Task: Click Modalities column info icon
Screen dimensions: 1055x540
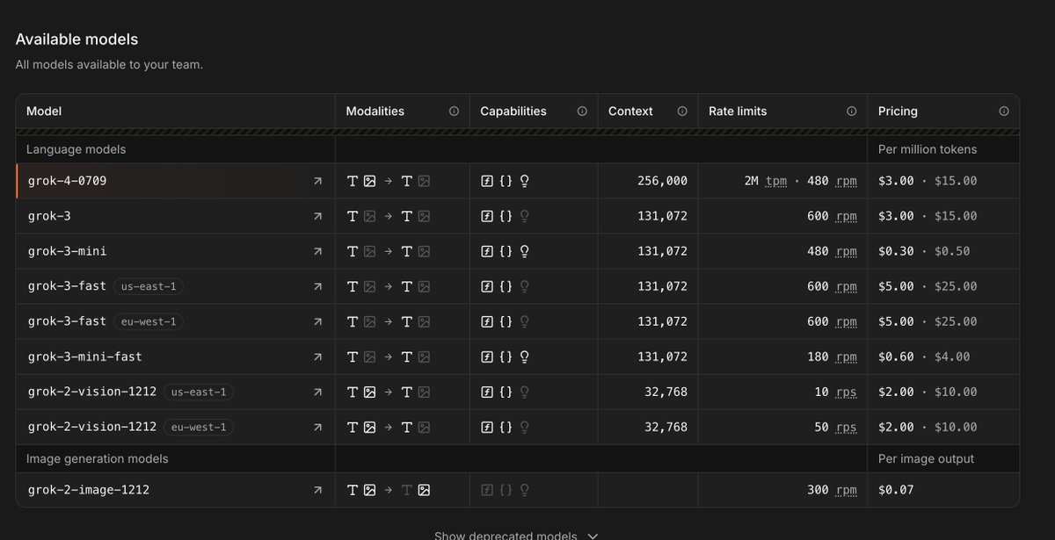Action: click(454, 112)
